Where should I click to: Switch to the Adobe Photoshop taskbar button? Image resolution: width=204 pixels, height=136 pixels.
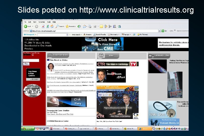(130, 129)
